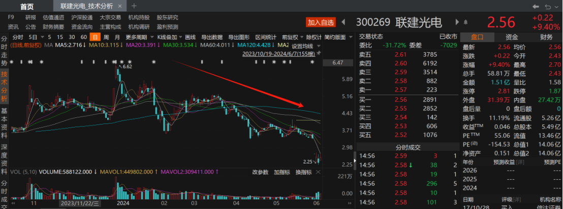This screenshot has width=563, height=209.
Task: Select the 5日 period
Action: coord(33,37)
